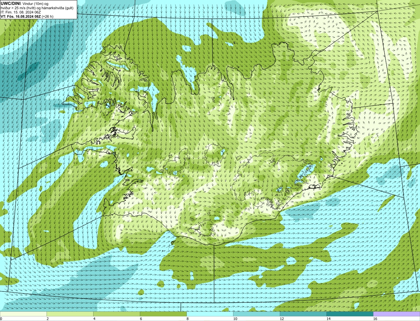Screen dimensions: 420x321
Task: Click the legend scale label "10"
Action: coord(235,319)
